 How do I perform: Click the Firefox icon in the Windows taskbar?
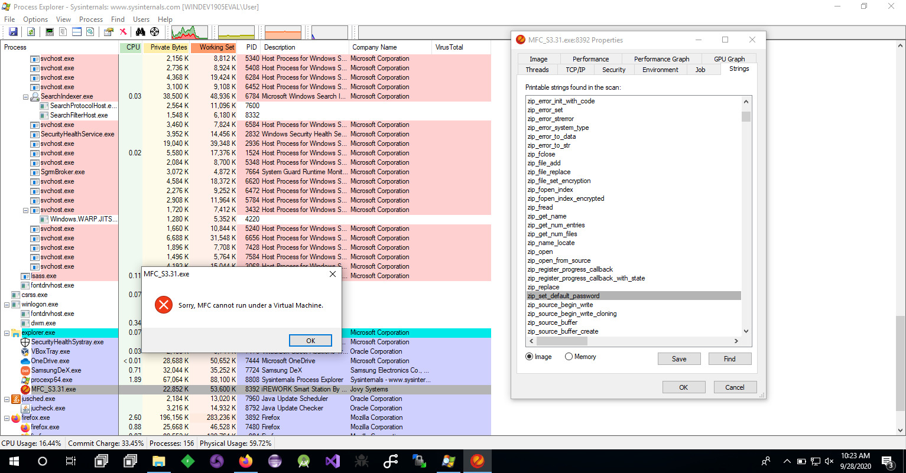(x=245, y=461)
